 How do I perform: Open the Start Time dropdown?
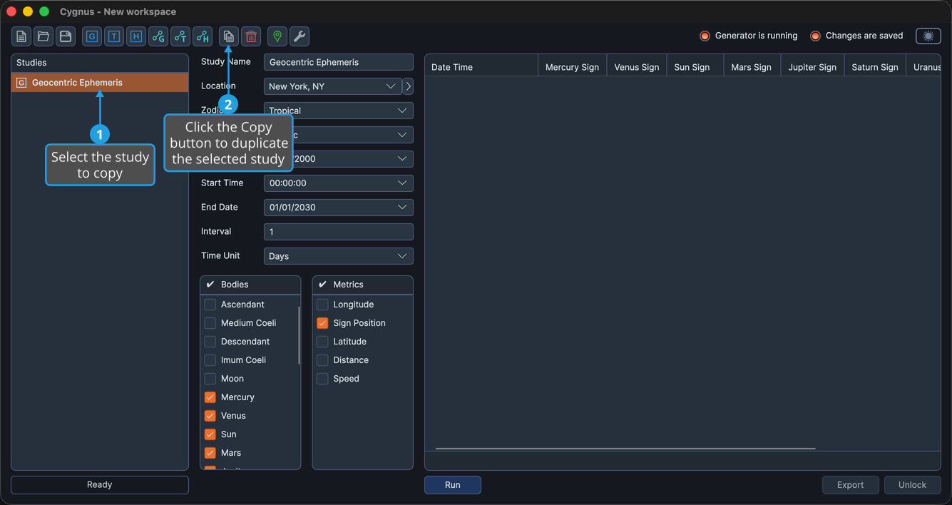pos(339,183)
